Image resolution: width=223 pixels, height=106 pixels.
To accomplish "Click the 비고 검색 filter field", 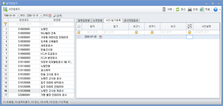I will [x=173, y=32].
